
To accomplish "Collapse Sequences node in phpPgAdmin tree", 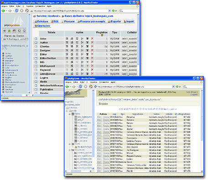I will (69, 150).
